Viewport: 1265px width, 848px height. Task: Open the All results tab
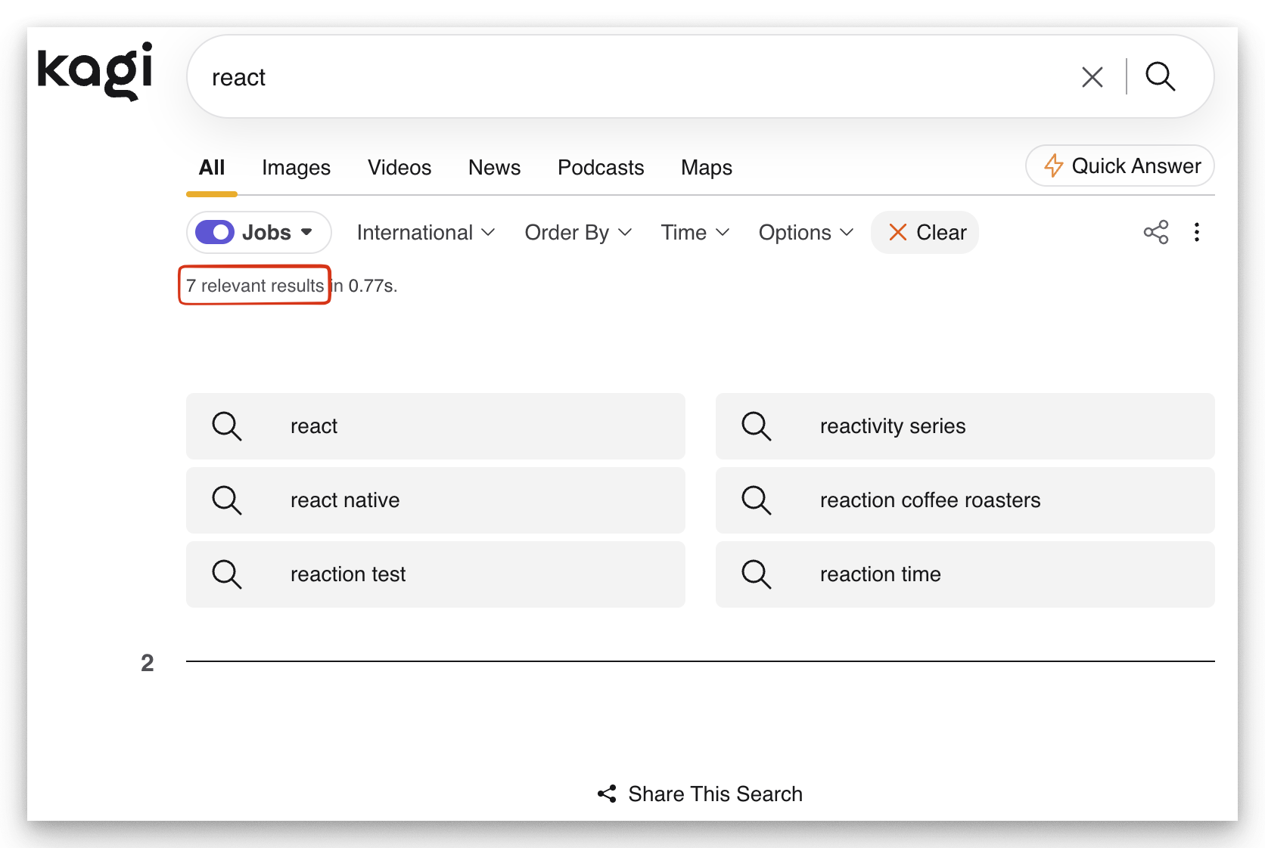[212, 168]
